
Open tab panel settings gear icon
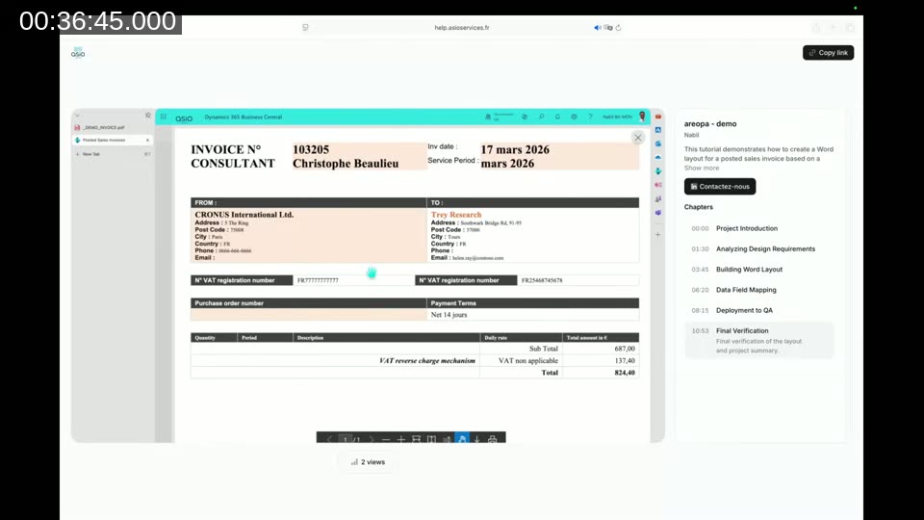coord(148,115)
